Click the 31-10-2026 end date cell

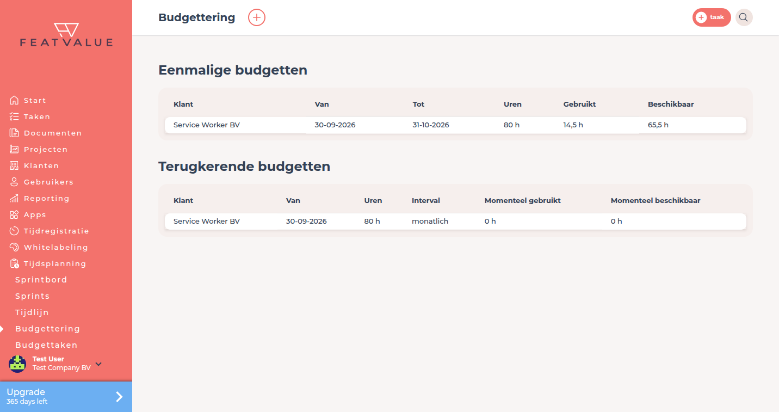[431, 125]
